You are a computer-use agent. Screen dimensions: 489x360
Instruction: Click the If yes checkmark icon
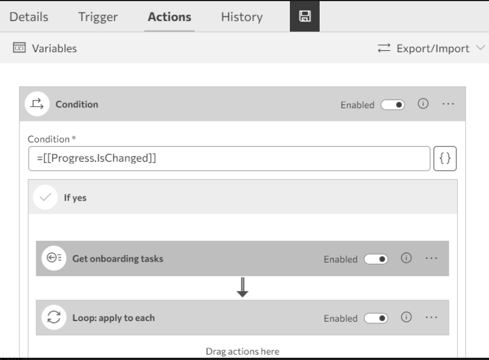[x=45, y=198]
